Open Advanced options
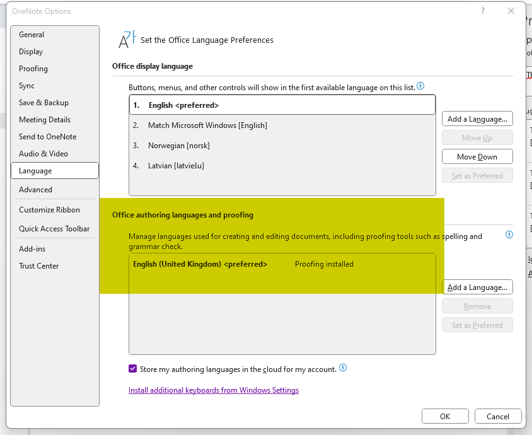This screenshot has width=532, height=435. click(x=55, y=189)
